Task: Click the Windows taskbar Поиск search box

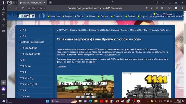Action: tap(64, 101)
